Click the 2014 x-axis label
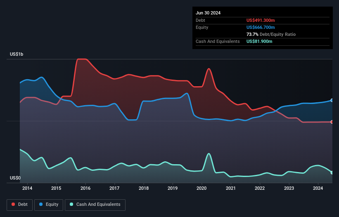Screen dimensions: 339x217 (27, 188)
